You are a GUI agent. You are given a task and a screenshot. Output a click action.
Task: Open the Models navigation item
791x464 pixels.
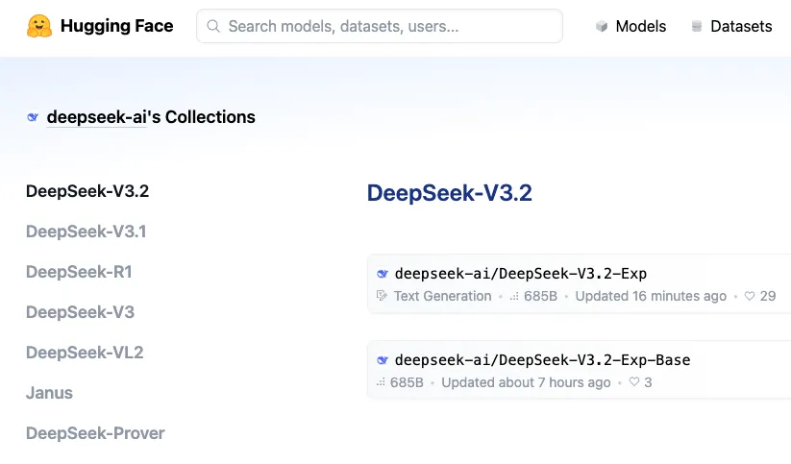(x=640, y=27)
